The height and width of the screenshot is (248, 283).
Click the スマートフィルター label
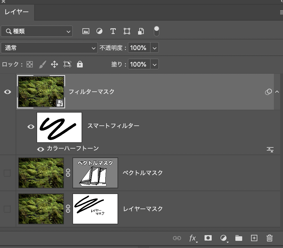[113, 126]
